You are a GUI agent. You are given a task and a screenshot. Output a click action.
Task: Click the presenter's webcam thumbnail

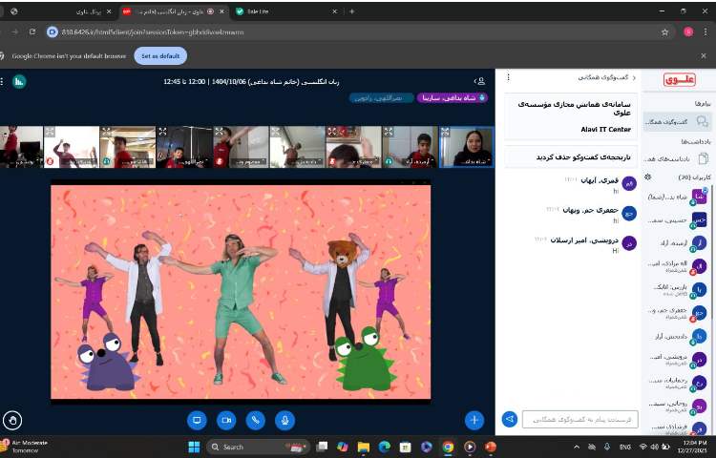point(467,146)
